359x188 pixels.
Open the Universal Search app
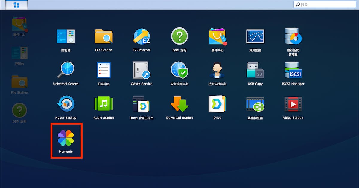66,71
